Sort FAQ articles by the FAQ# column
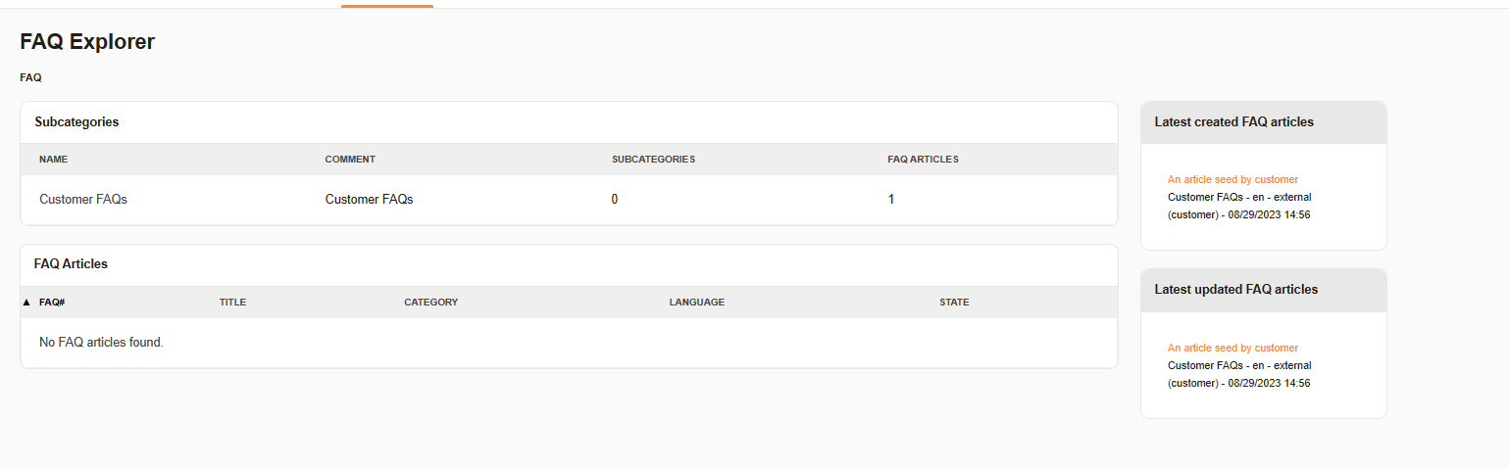1509x468 pixels. 52,303
